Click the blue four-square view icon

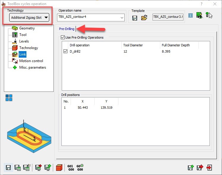[9, 98]
